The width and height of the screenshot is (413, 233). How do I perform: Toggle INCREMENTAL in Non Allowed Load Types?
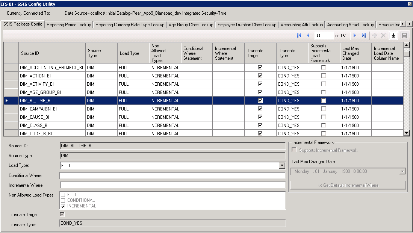pos(63,206)
